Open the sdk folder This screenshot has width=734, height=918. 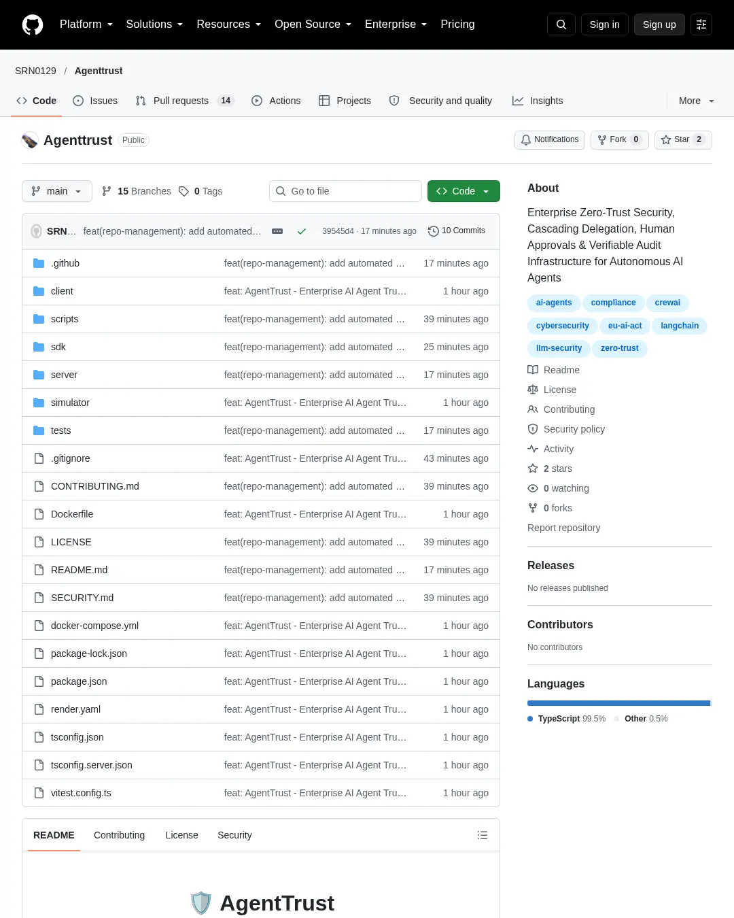pyautogui.click(x=58, y=347)
